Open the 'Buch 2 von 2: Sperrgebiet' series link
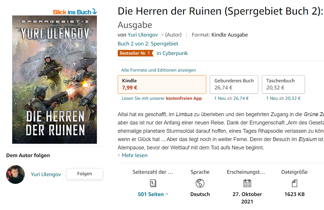The width and height of the screenshot is (324, 210). (x=148, y=44)
